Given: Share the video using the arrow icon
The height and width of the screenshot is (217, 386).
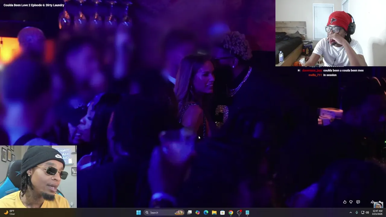Looking at the screenshot, I should click(372, 202).
